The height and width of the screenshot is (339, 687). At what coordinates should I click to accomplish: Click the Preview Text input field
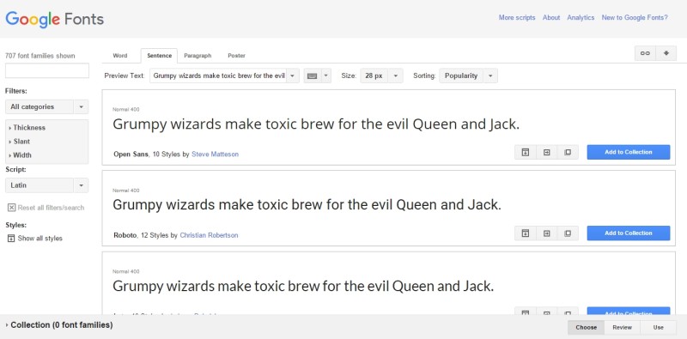pyautogui.click(x=218, y=76)
